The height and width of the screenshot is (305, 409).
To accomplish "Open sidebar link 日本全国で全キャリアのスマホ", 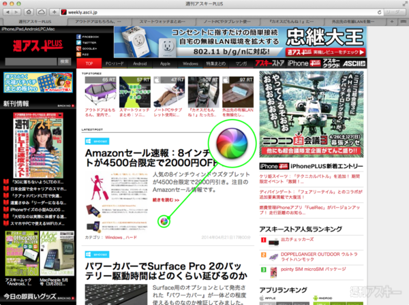I will coord(38,189).
